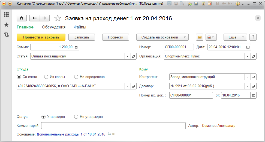
Task: Open the calendar icon showing 31
Action: (210, 4)
